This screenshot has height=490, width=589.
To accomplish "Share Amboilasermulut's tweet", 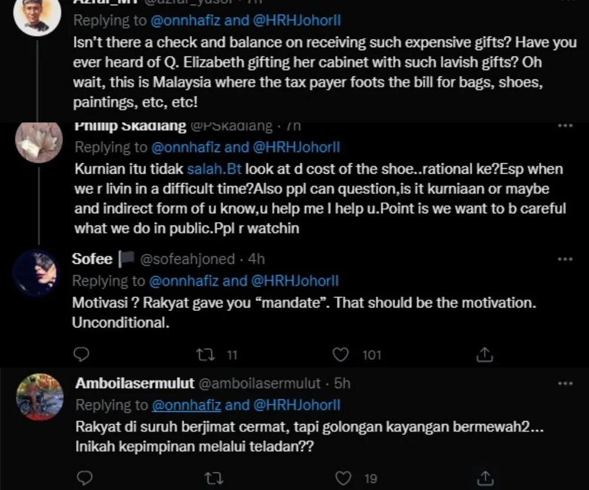I will 484,477.
